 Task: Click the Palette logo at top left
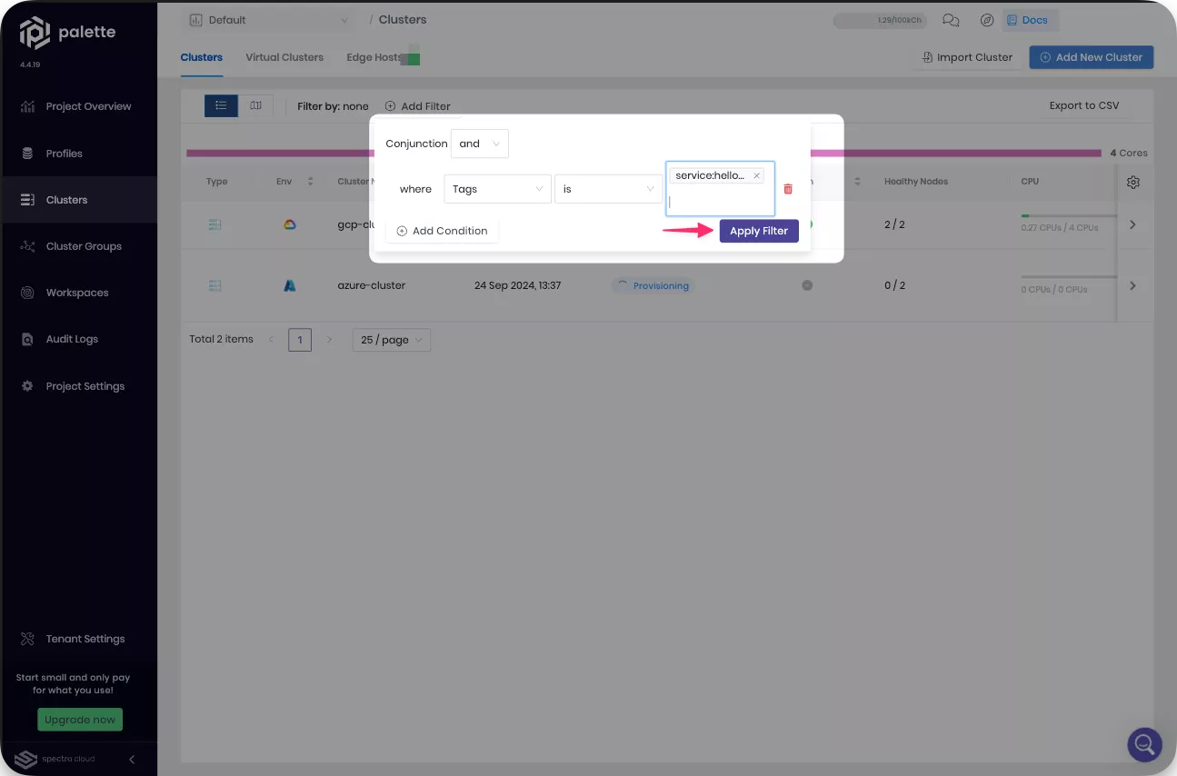pos(36,32)
